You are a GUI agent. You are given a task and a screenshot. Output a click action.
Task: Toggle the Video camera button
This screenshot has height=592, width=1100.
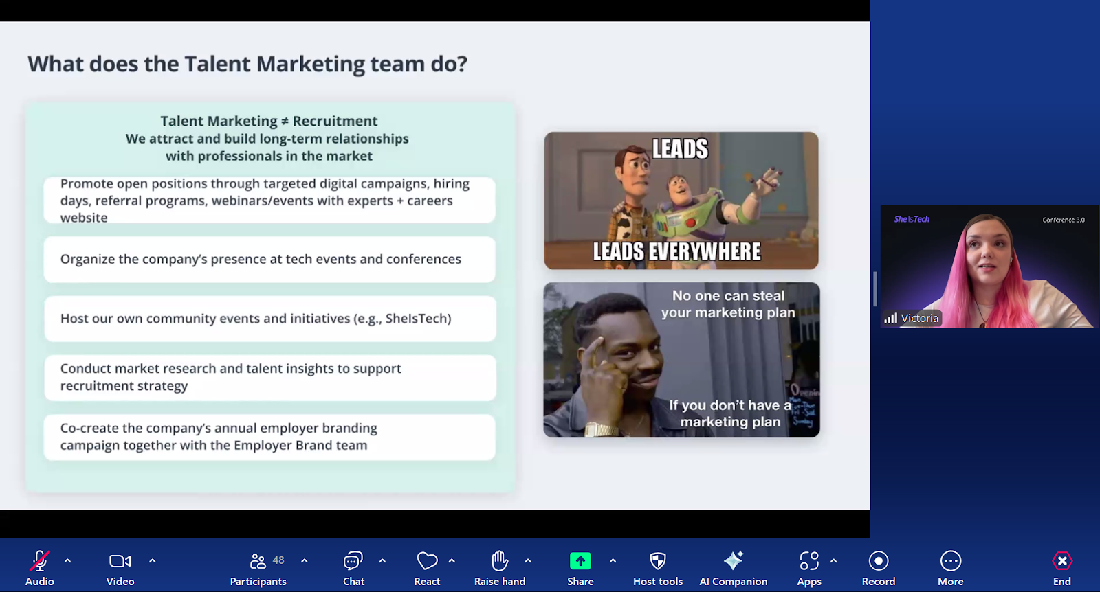[120, 568]
